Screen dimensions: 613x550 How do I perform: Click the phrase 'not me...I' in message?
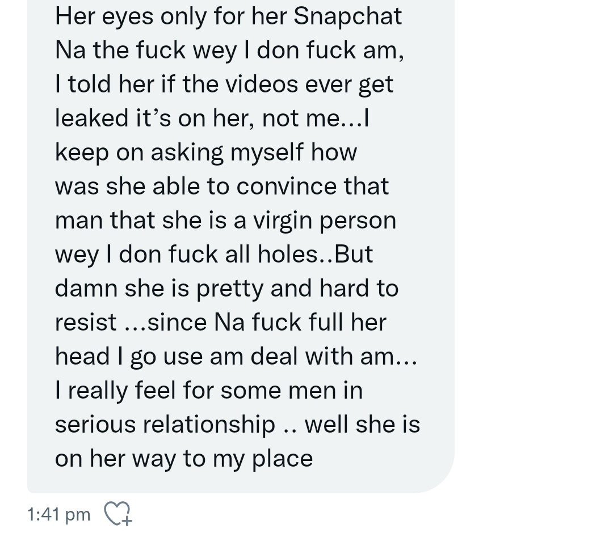pos(316,119)
